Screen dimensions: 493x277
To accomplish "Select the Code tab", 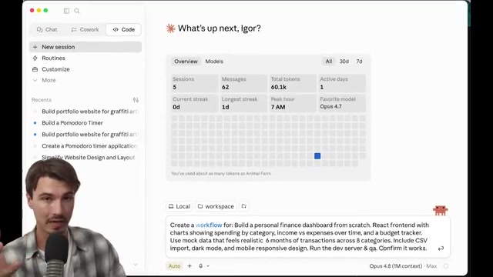I will [123, 29].
